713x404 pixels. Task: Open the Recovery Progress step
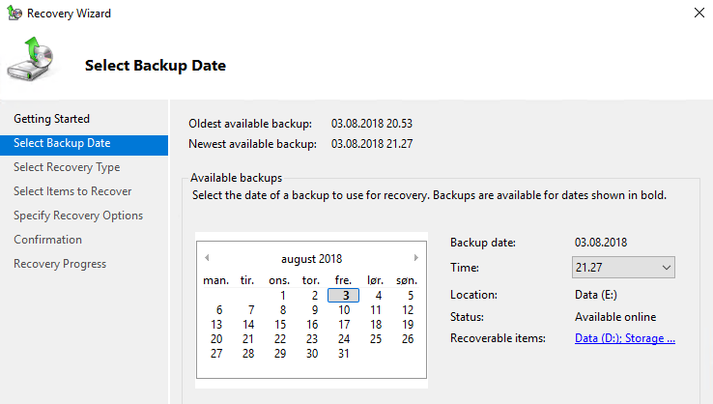tap(60, 264)
